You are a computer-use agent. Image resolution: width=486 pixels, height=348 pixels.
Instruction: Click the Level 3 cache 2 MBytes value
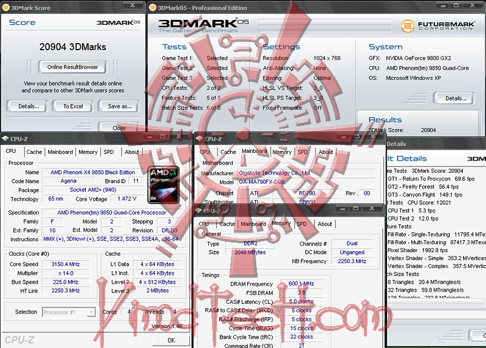tap(157, 290)
